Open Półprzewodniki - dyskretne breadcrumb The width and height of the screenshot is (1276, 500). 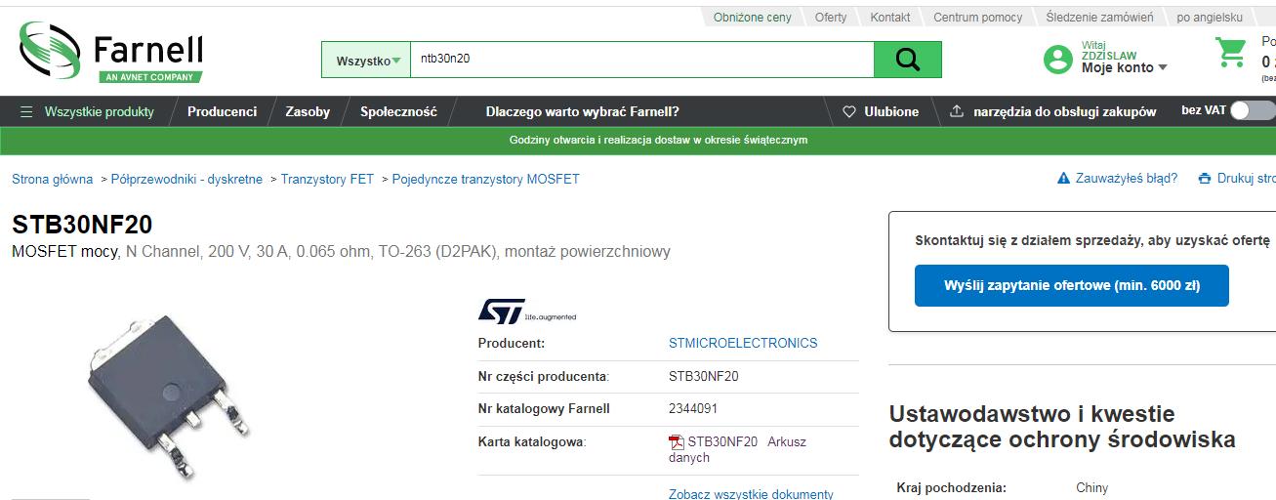tap(186, 179)
